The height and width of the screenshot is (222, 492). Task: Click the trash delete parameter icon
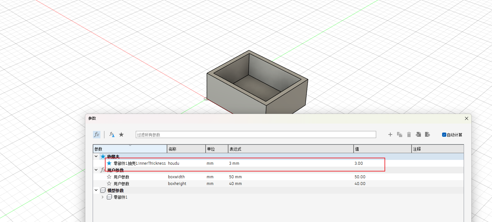pos(409,134)
